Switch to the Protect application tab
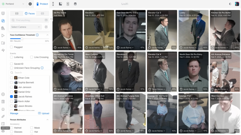This screenshot has width=241, height=135. tap(42, 4)
